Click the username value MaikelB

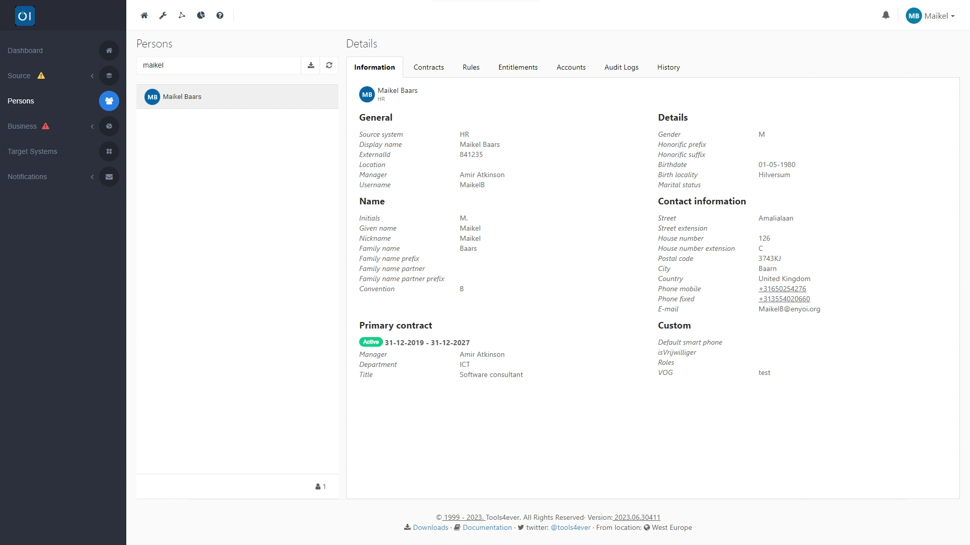(472, 185)
